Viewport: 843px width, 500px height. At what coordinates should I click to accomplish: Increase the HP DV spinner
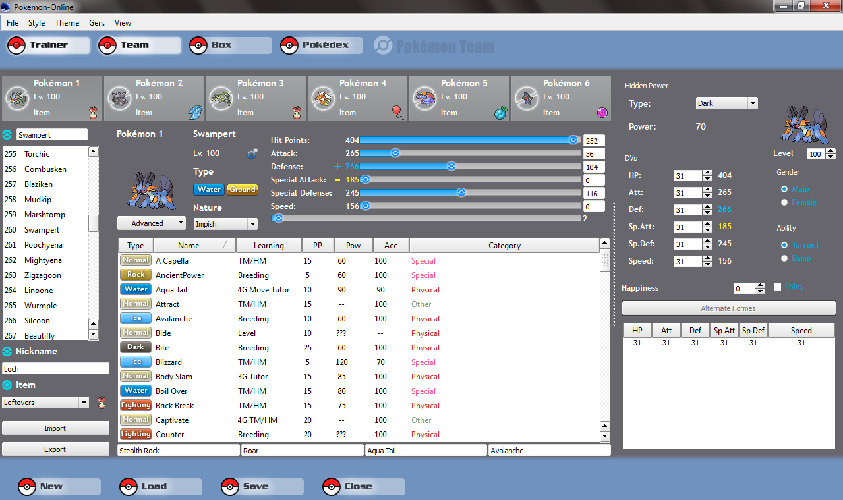708,173
